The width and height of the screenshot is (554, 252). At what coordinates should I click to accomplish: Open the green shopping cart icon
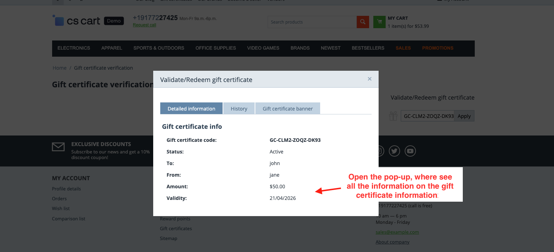click(x=379, y=22)
